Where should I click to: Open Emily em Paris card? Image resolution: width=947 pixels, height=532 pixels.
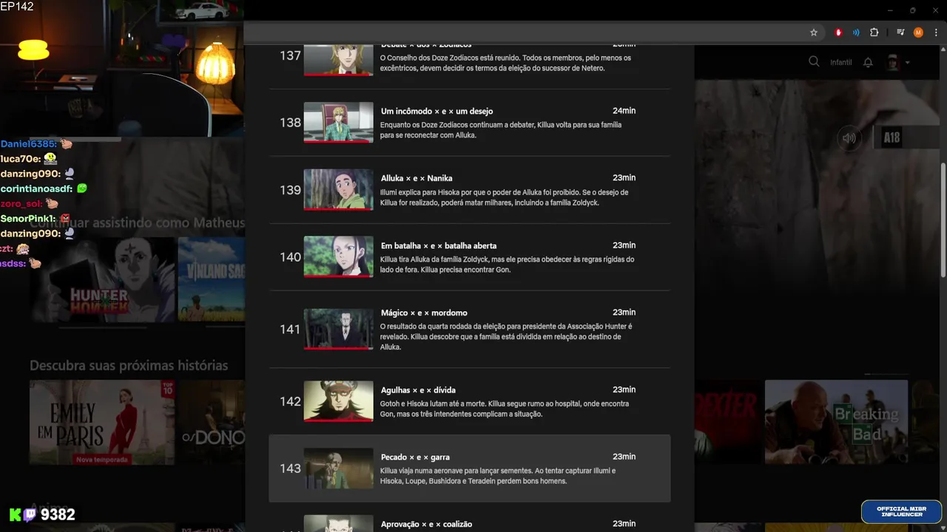(102, 422)
